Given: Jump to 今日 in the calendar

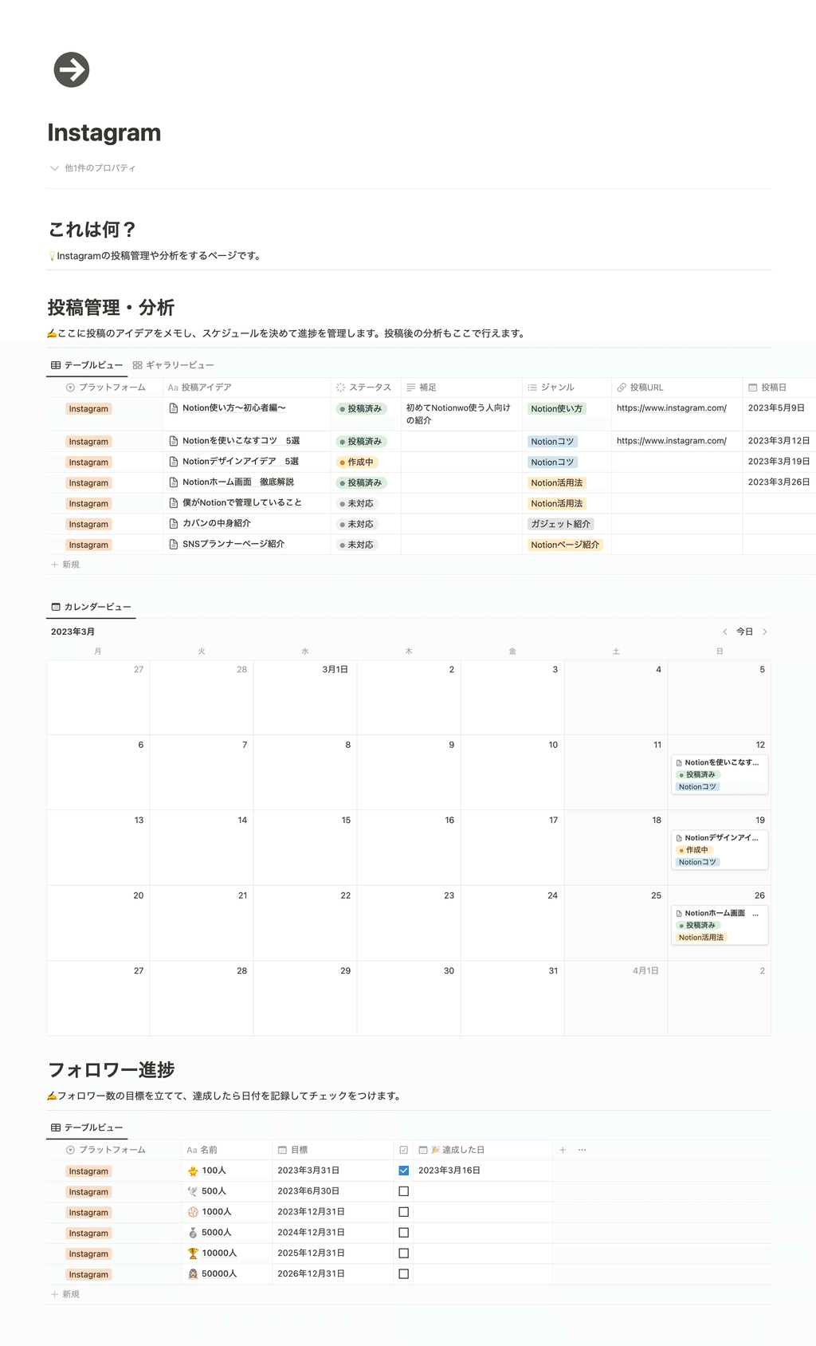Looking at the screenshot, I should point(744,632).
